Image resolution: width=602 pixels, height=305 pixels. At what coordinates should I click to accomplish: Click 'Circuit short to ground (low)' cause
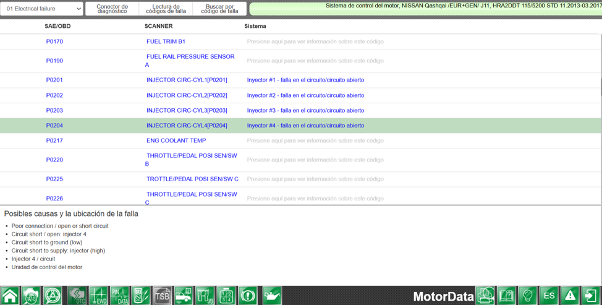[x=47, y=243]
